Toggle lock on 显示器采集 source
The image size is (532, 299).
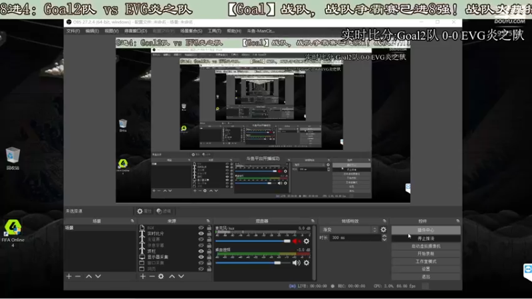209,257
